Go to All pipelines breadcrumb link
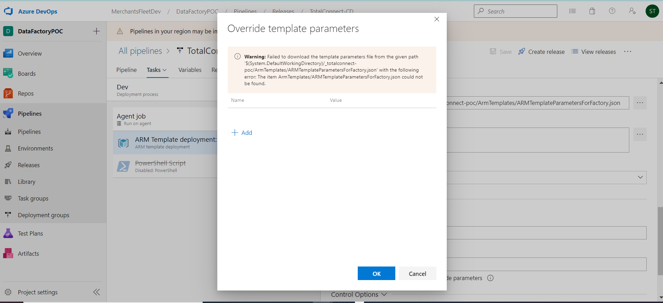This screenshot has width=663, height=303. point(140,51)
